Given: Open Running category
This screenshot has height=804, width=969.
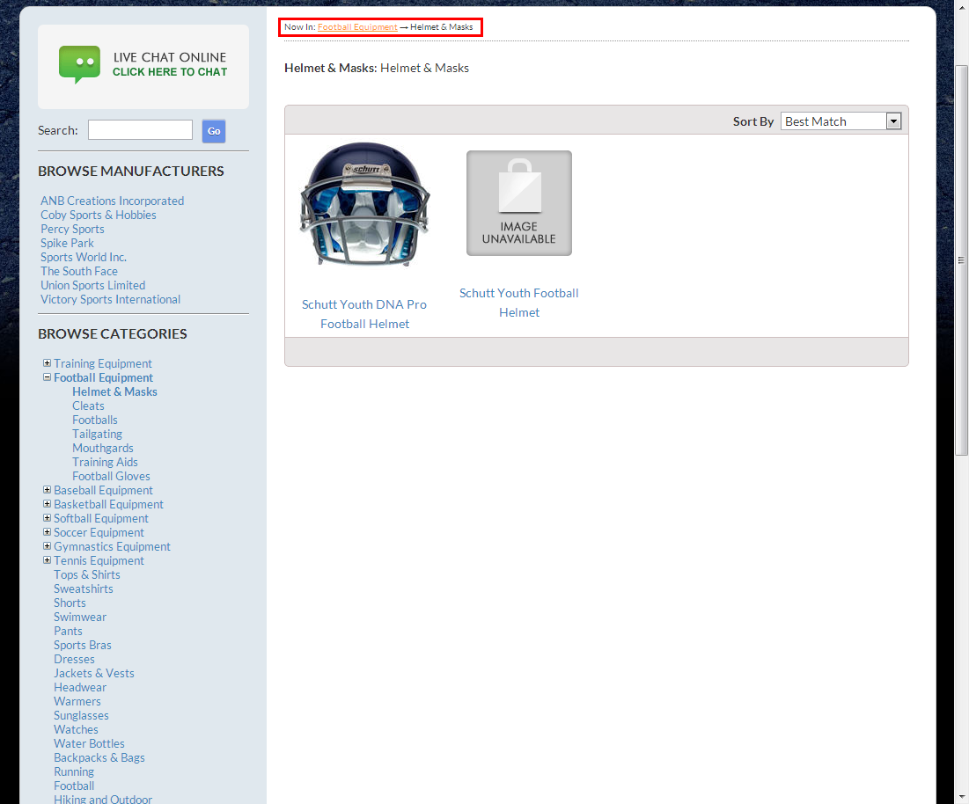Looking at the screenshot, I should click(x=74, y=771).
